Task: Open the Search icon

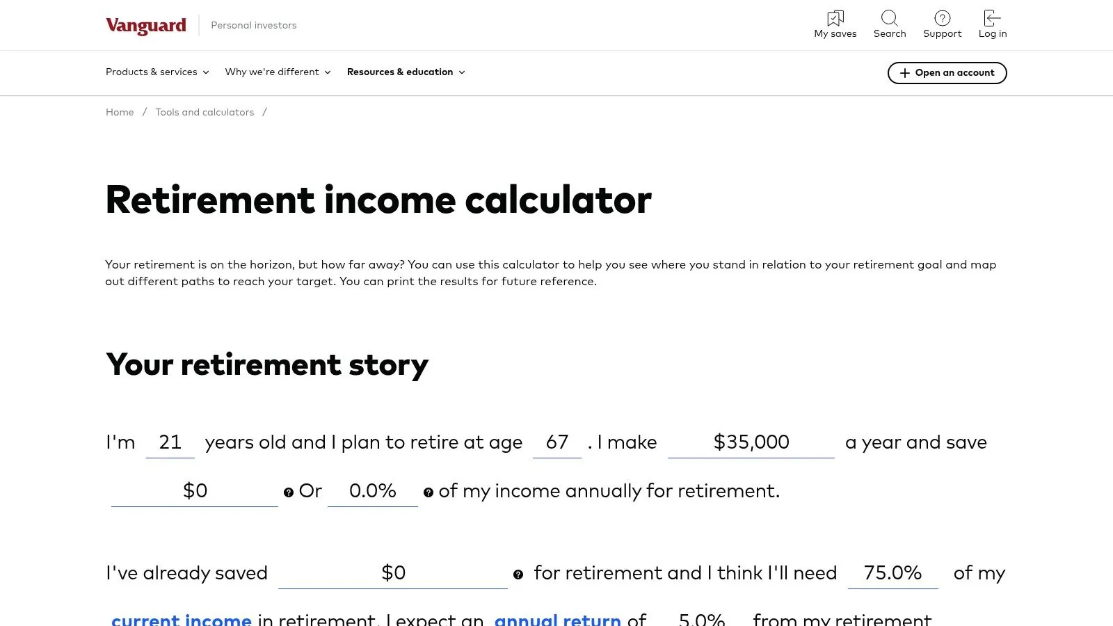Action: (890, 19)
